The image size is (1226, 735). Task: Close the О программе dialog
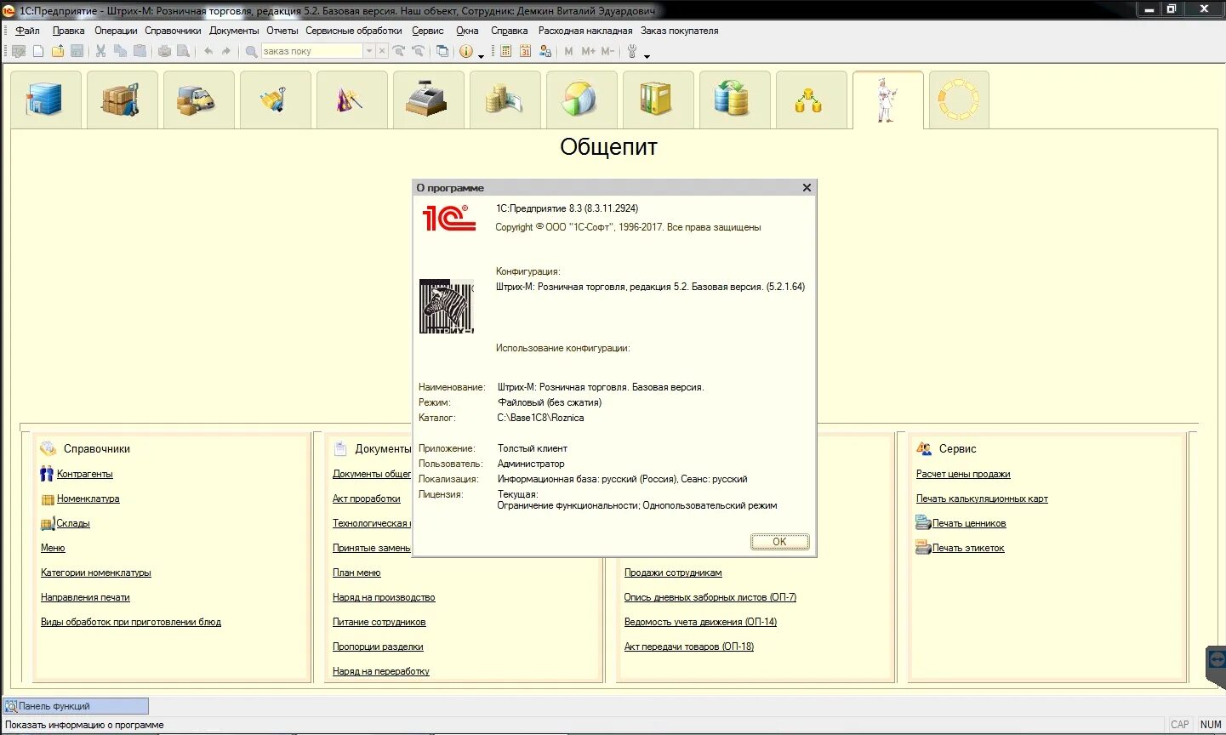click(x=807, y=187)
